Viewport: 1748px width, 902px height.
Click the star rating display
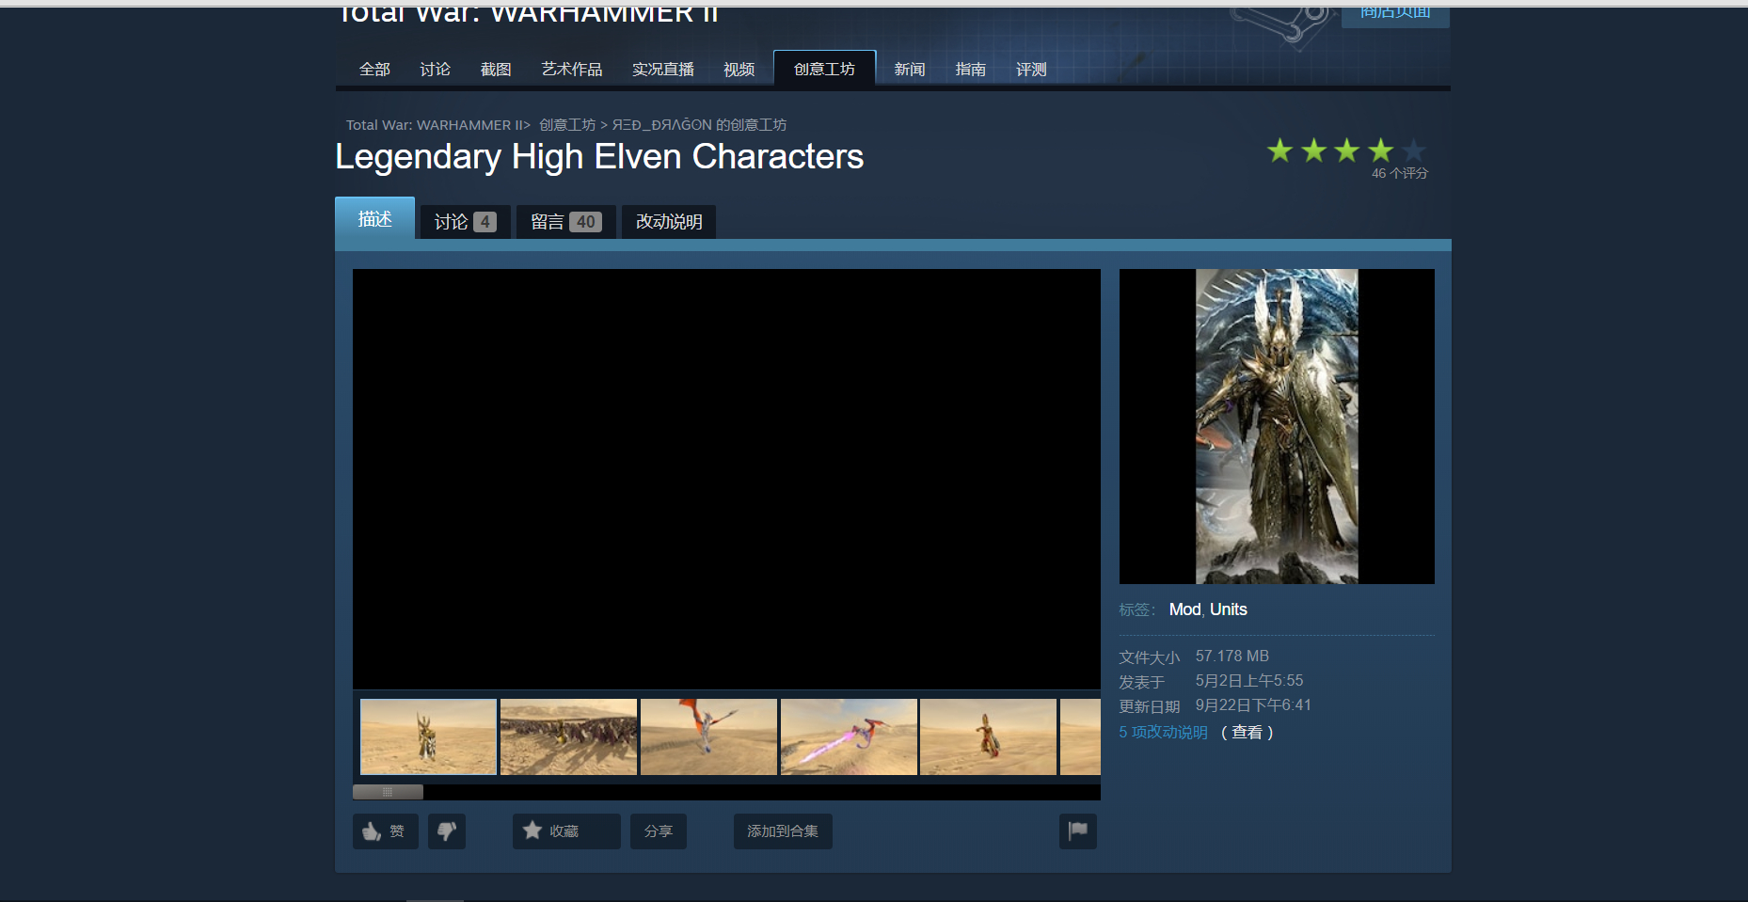[1346, 150]
